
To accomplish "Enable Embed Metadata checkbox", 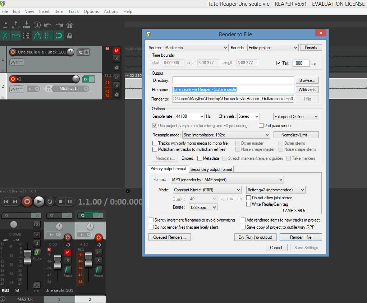I will (199, 158).
